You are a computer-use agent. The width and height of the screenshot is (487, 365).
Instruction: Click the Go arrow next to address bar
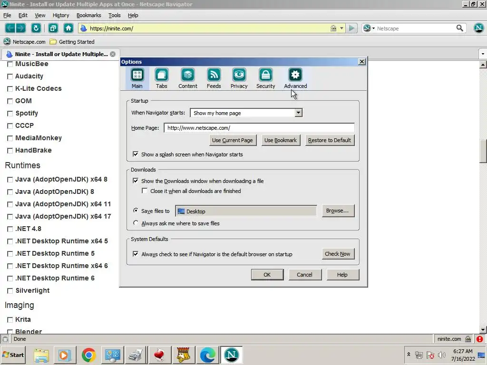351,28
